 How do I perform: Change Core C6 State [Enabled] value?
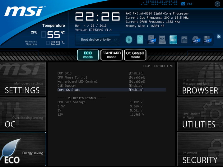136,90
